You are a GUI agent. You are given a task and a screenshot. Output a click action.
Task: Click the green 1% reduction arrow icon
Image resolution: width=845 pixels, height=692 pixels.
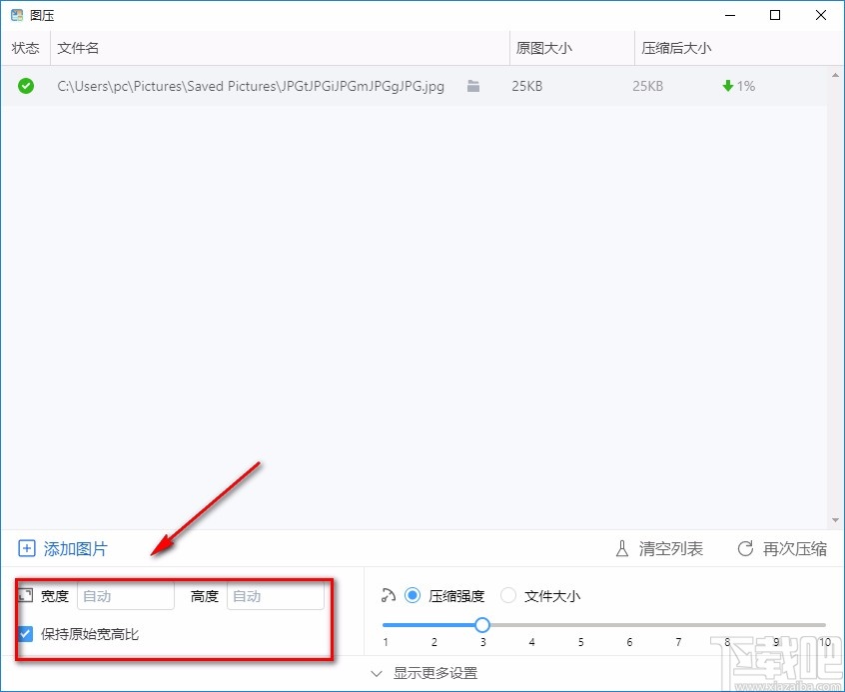tap(730, 86)
